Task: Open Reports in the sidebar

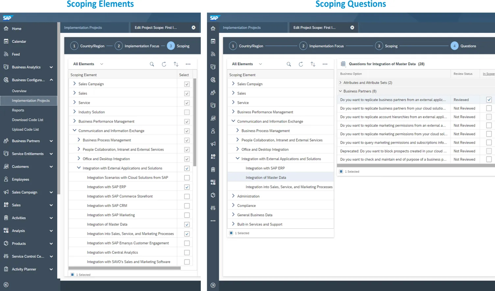Action: [x=18, y=110]
